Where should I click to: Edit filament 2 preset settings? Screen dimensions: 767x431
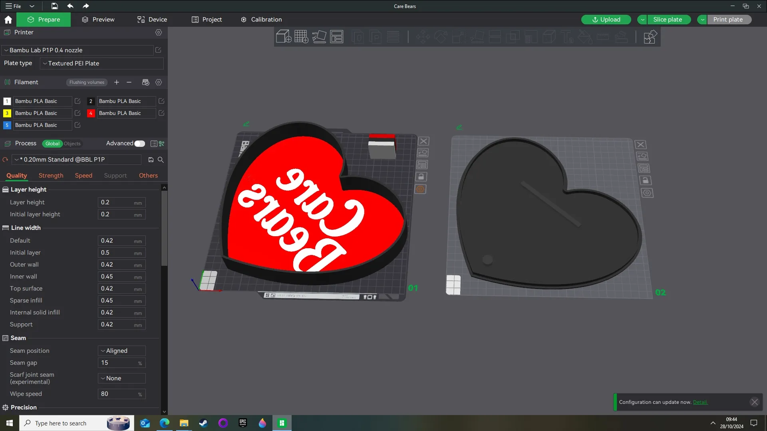161,101
